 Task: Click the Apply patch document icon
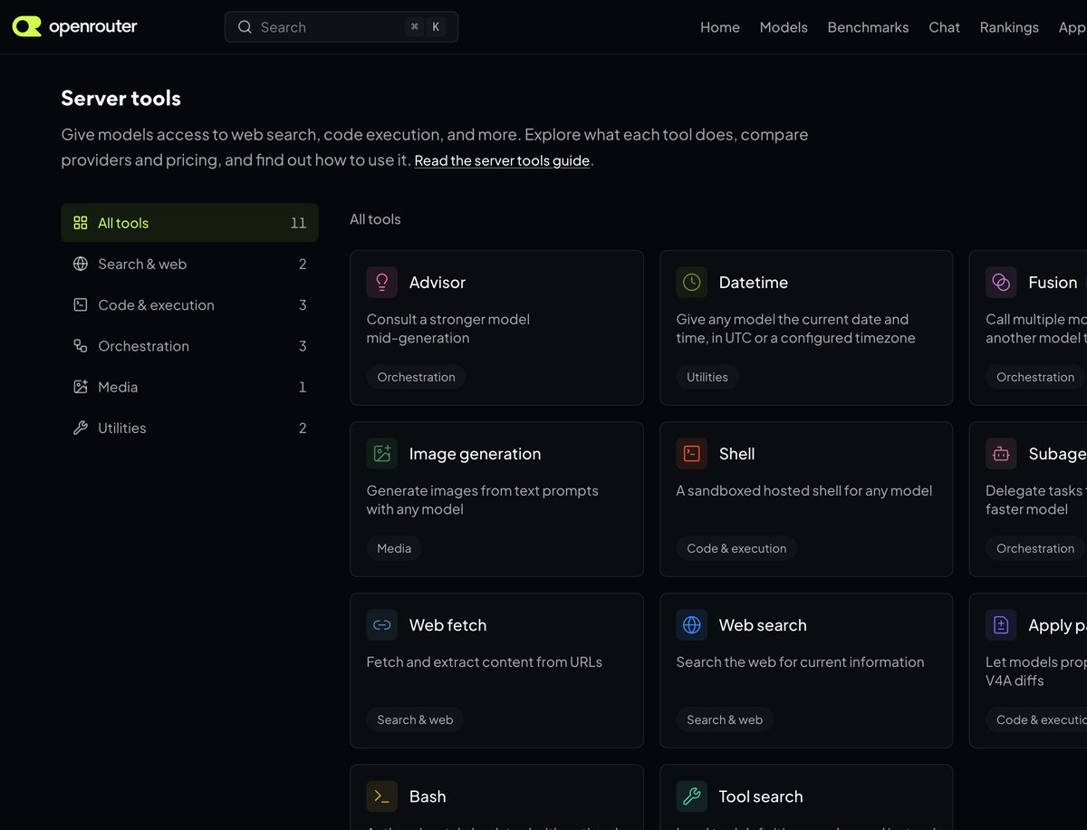click(1001, 624)
